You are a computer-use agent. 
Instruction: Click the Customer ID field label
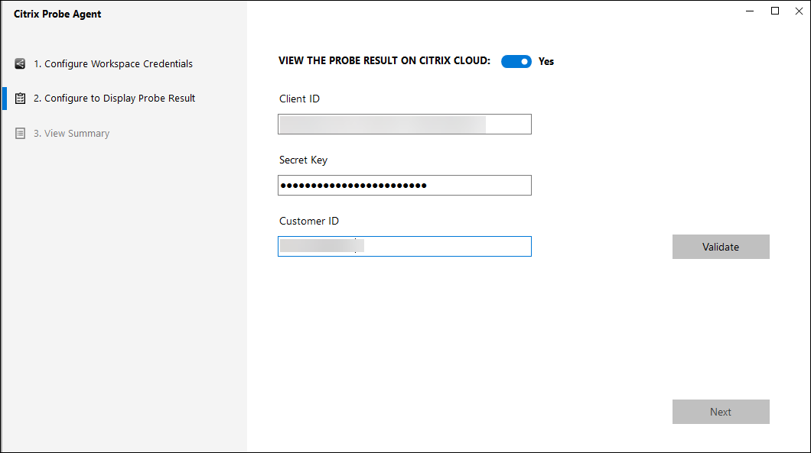tap(309, 222)
